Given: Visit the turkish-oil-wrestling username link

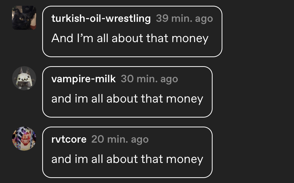Looking at the screenshot, I should click(101, 19).
